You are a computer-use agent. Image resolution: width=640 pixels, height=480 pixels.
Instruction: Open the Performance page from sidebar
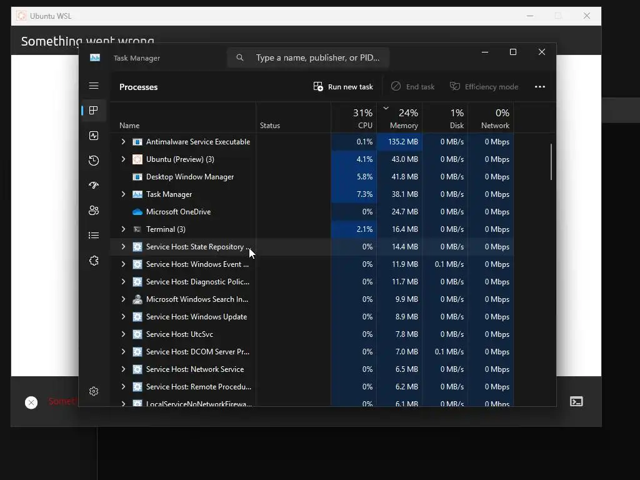[x=94, y=136]
